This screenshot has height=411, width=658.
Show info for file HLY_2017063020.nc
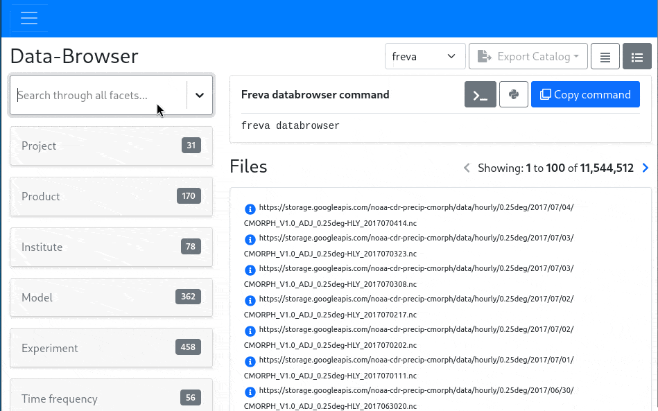pyautogui.click(x=250, y=392)
